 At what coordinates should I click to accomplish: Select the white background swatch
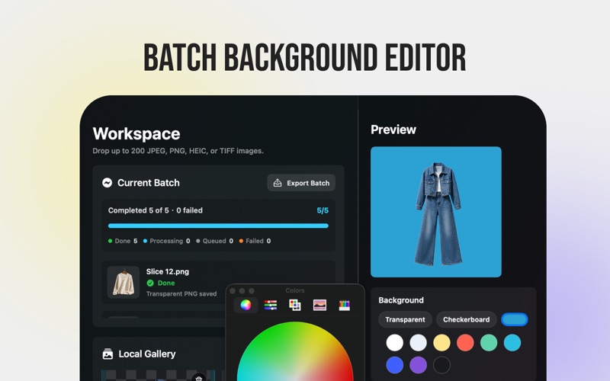click(394, 343)
